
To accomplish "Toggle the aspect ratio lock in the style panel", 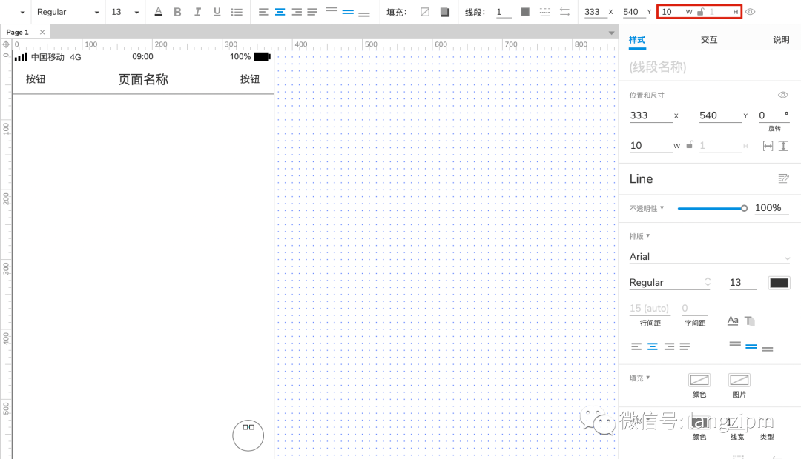I will point(690,145).
